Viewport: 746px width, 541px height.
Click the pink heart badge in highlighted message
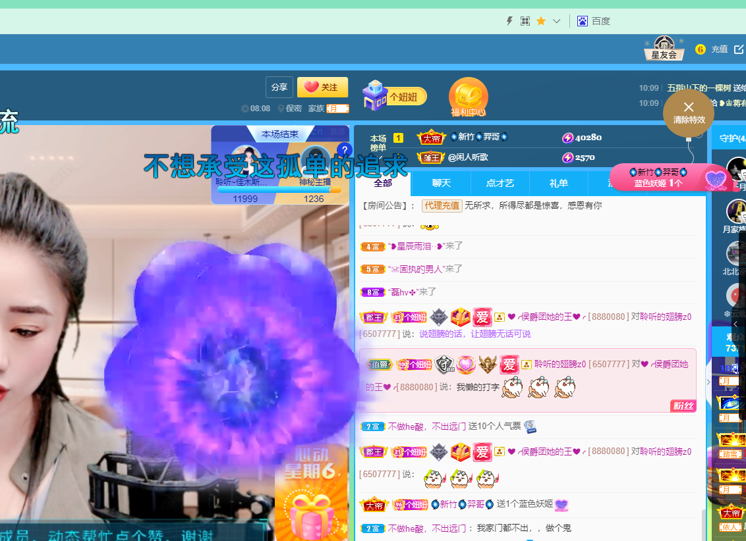466,365
